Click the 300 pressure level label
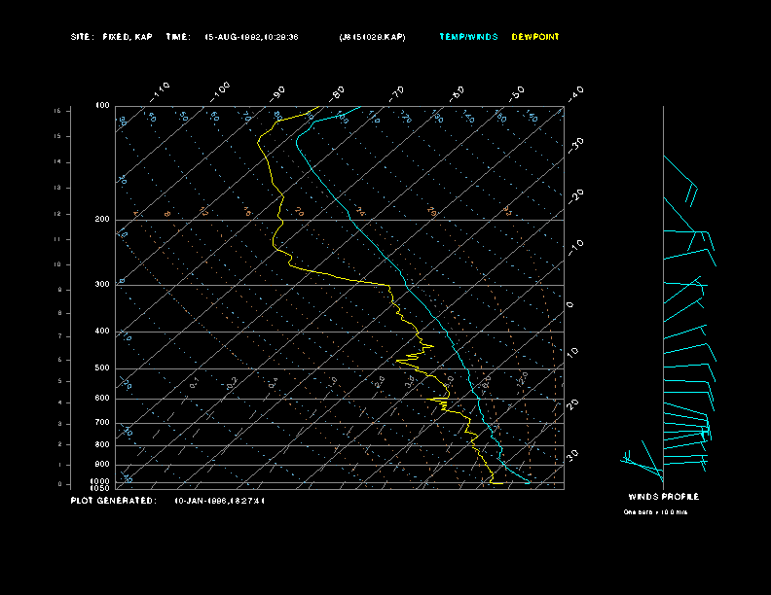Screen dimensions: 771x595 click(102, 285)
